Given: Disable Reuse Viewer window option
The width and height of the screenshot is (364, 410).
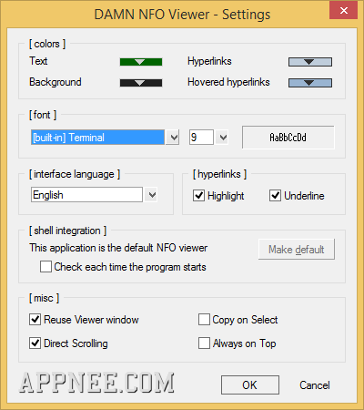Looking at the screenshot, I should coord(35,320).
